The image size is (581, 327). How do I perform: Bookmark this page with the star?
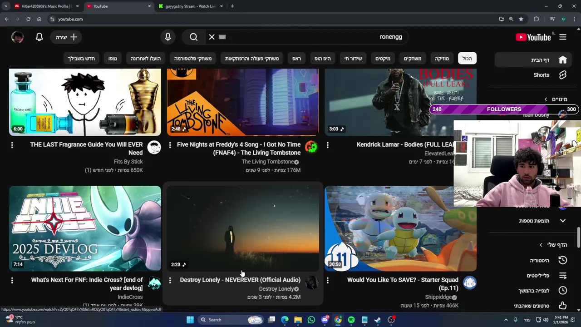(521, 19)
